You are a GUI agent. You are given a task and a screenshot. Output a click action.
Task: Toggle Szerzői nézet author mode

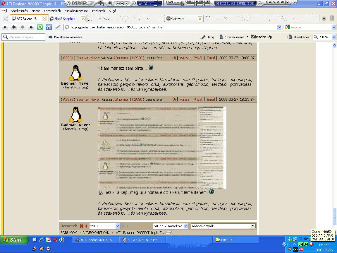[232, 37]
